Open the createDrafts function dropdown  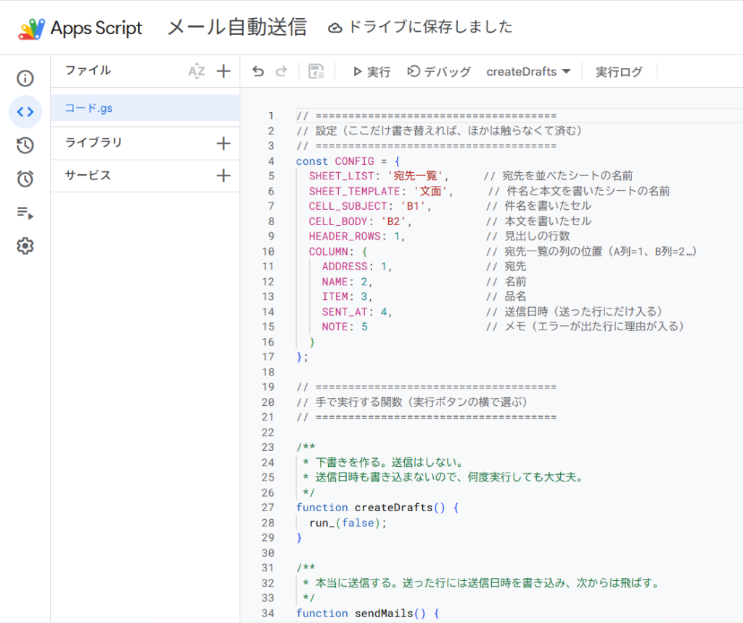(x=528, y=72)
